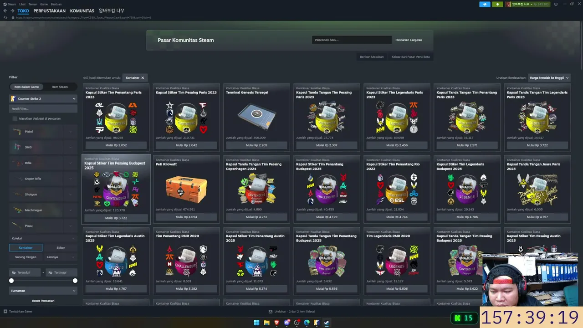Click the SMG weapon icon in filters

(x=17, y=147)
